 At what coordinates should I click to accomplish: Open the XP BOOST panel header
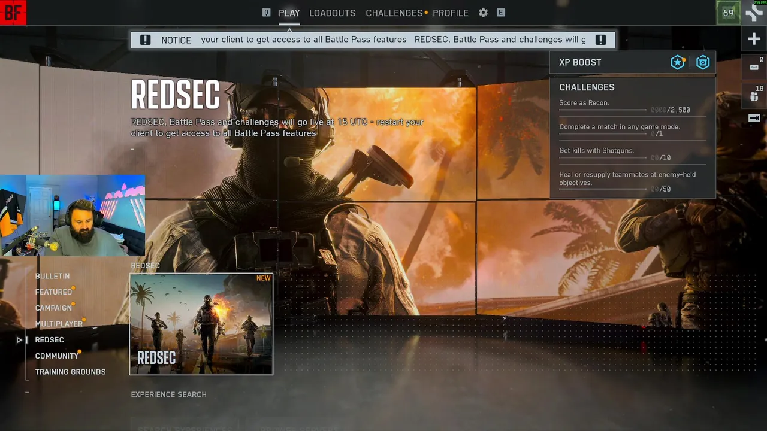click(x=632, y=62)
